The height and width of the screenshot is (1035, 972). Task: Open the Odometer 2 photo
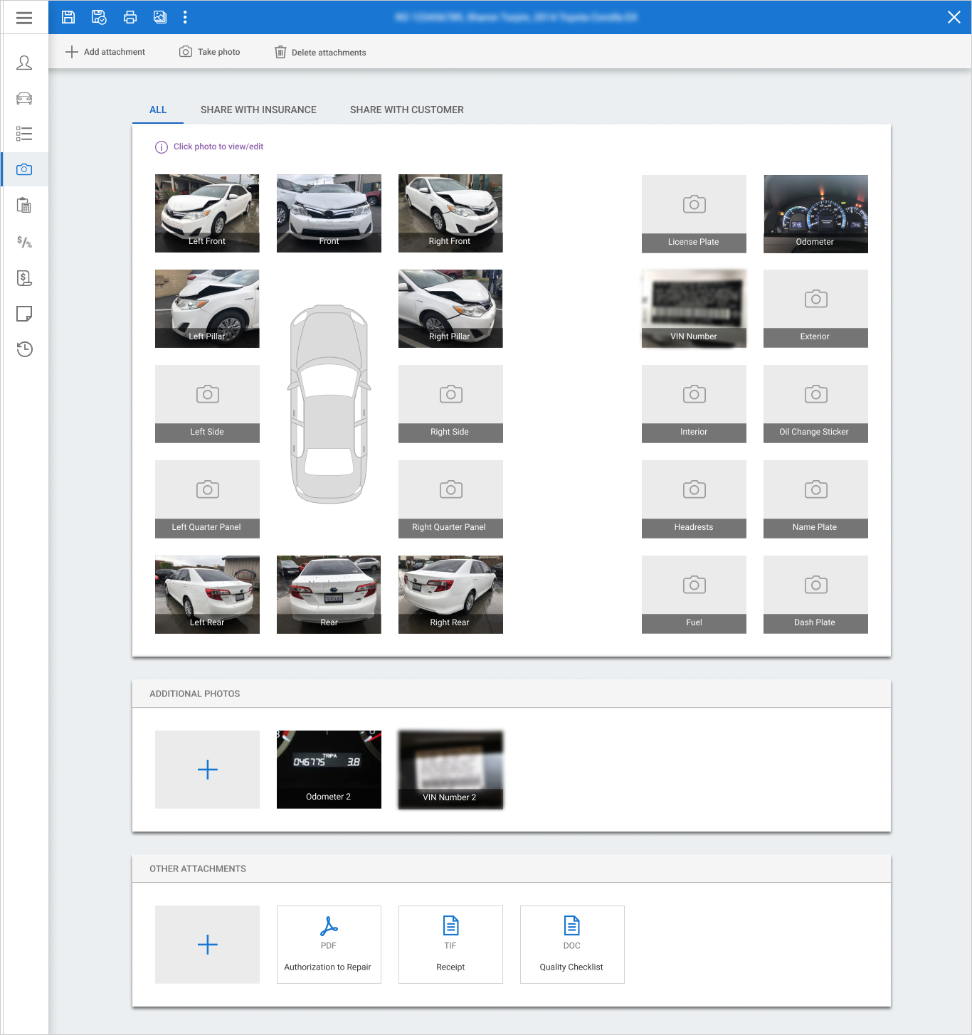point(329,770)
